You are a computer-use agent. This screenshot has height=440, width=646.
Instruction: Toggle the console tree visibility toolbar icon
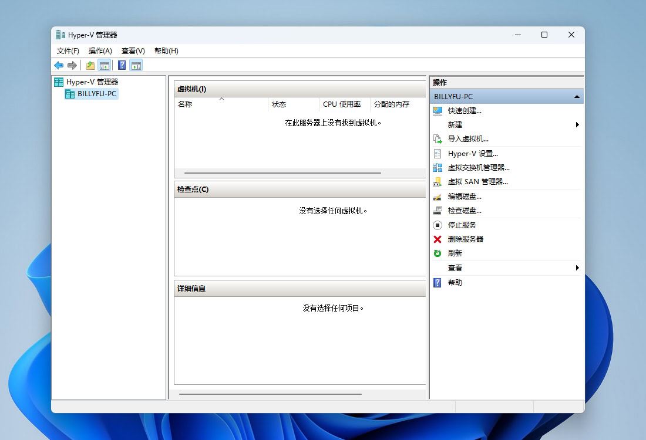coord(105,65)
